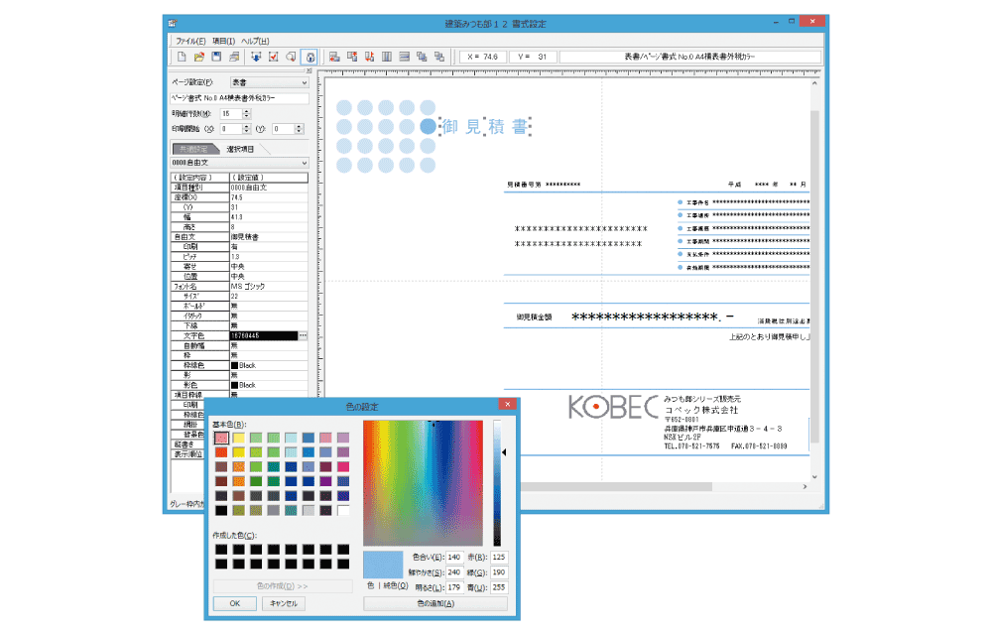
Task: Open the 項目(I) menu
Action: 223,41
